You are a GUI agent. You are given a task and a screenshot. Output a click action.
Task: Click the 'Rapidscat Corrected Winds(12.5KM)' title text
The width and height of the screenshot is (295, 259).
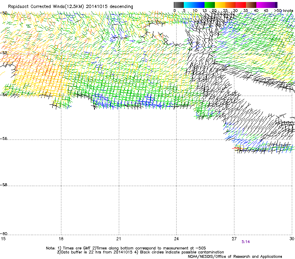(46, 7)
